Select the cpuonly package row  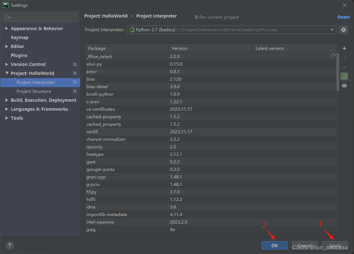pyautogui.click(x=210, y=147)
